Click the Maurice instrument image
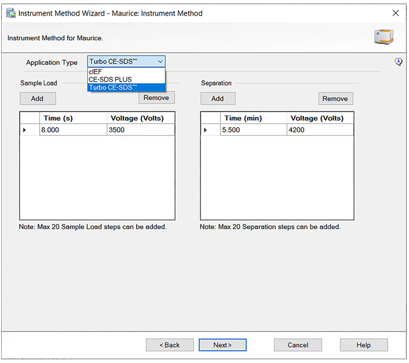Viewport: 409px width, 363px height. pos(383,37)
